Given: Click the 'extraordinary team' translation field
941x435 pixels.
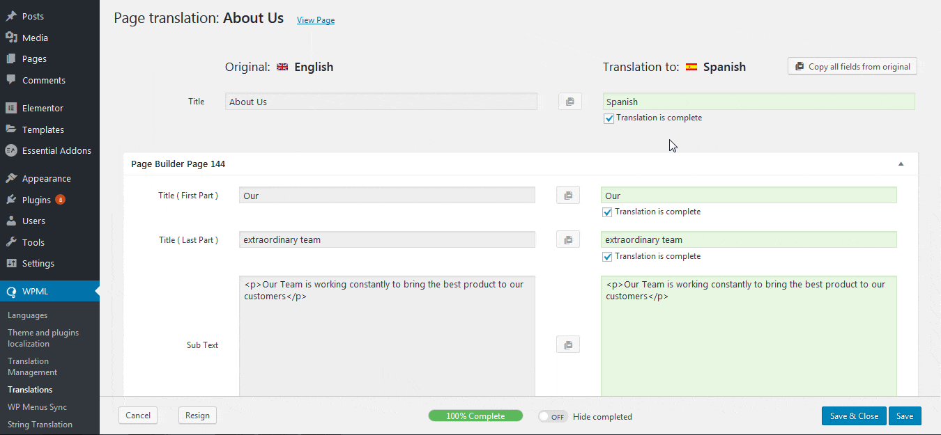Looking at the screenshot, I should (x=749, y=240).
